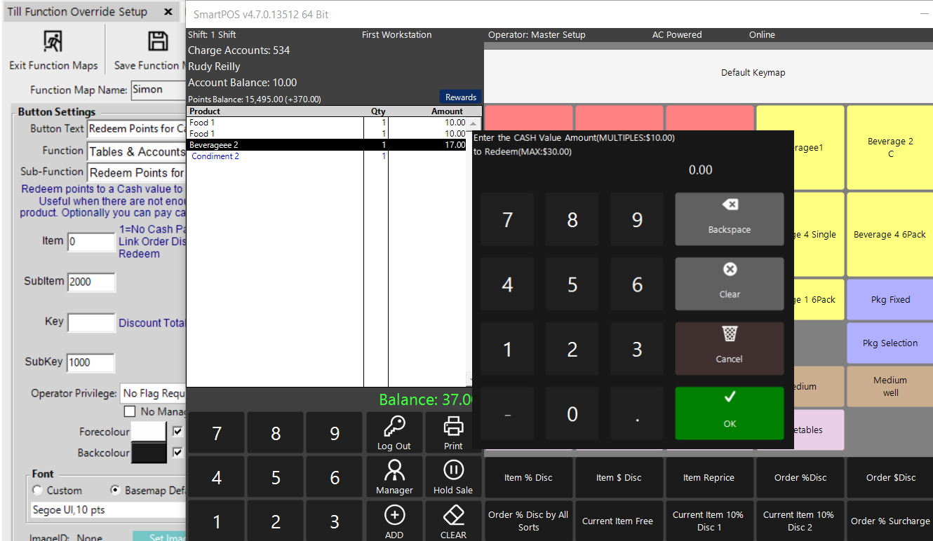Click the Save Function Map floppy icon
The image size is (933, 541).
coord(158,42)
